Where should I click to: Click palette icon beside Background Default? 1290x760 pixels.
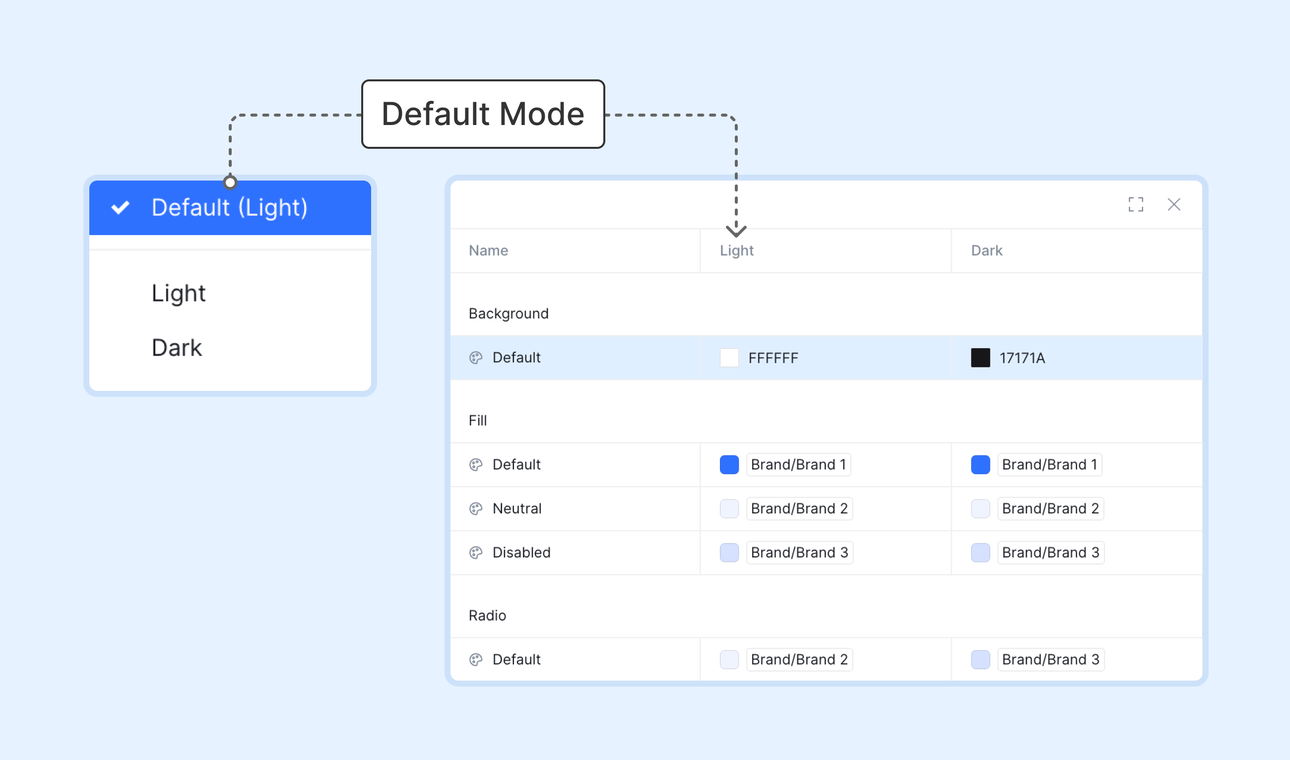(476, 358)
